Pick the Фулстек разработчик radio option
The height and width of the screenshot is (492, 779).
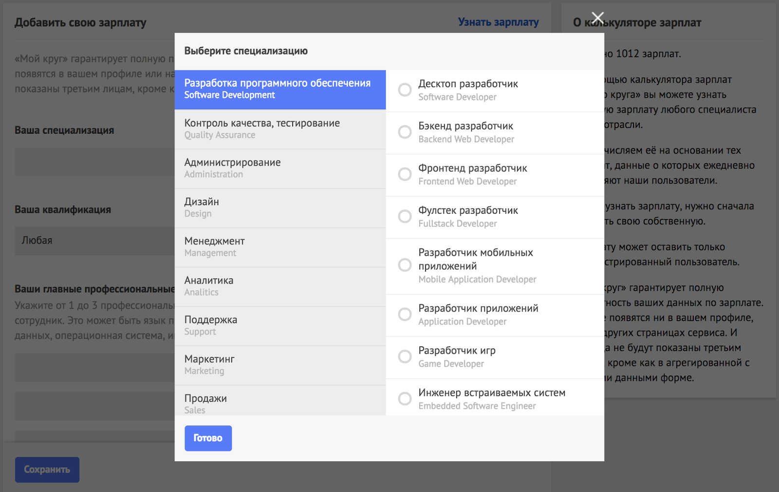click(405, 216)
